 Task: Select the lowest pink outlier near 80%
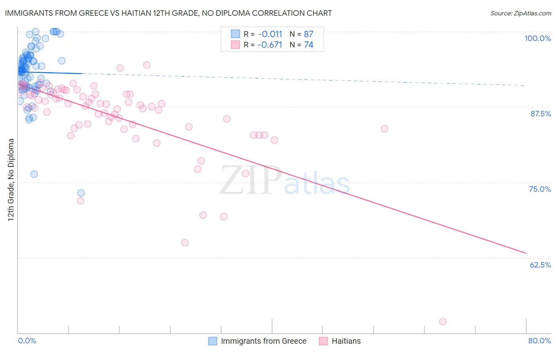point(443,322)
